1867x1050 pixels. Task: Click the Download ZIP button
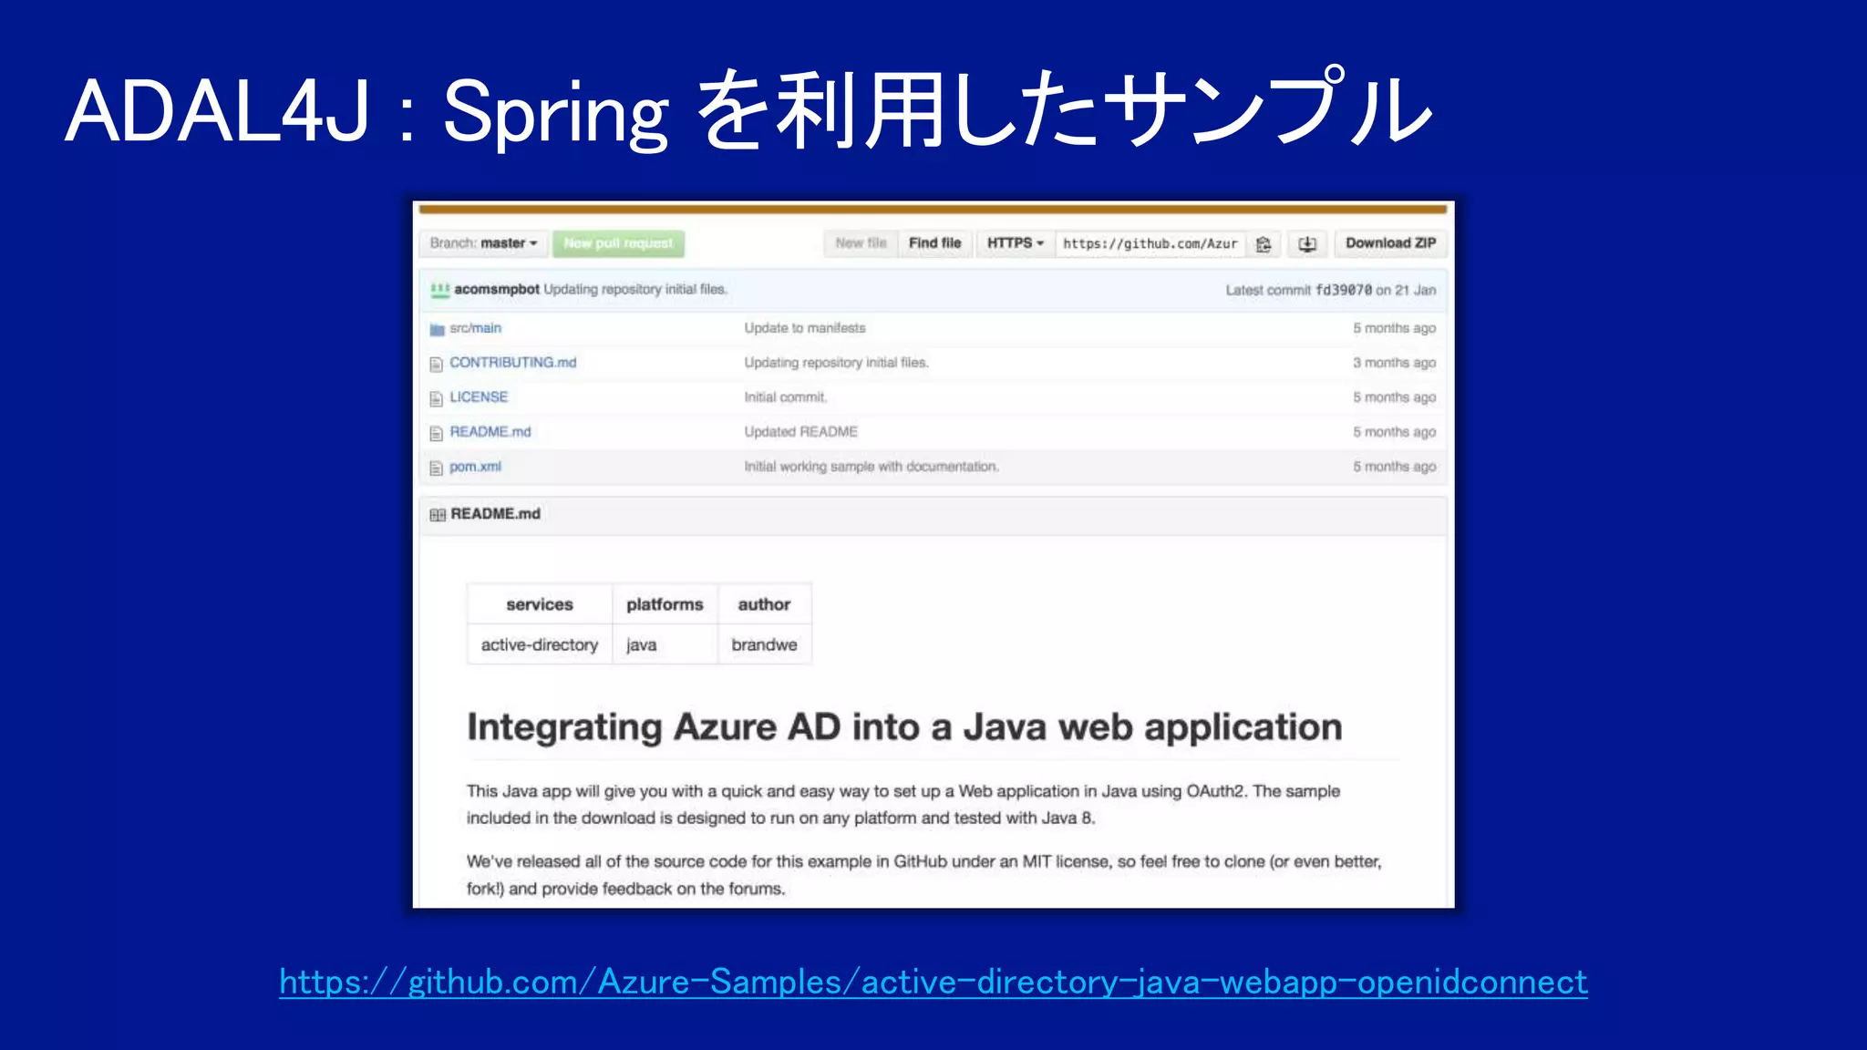1391,243
